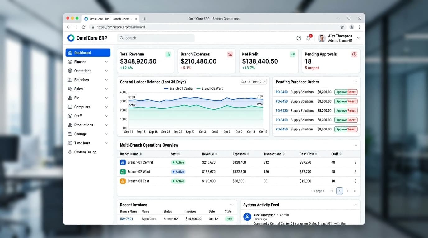Viewport: 428px width, 238px height.
Task: Open the Sep 14 - Oct 13 date range dropdown
Action: 254,82
